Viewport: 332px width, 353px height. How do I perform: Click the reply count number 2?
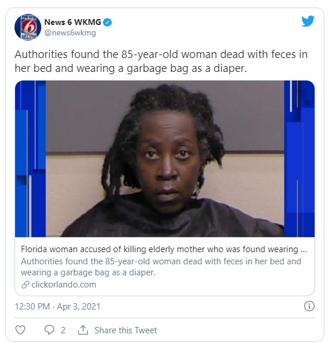tap(63, 330)
